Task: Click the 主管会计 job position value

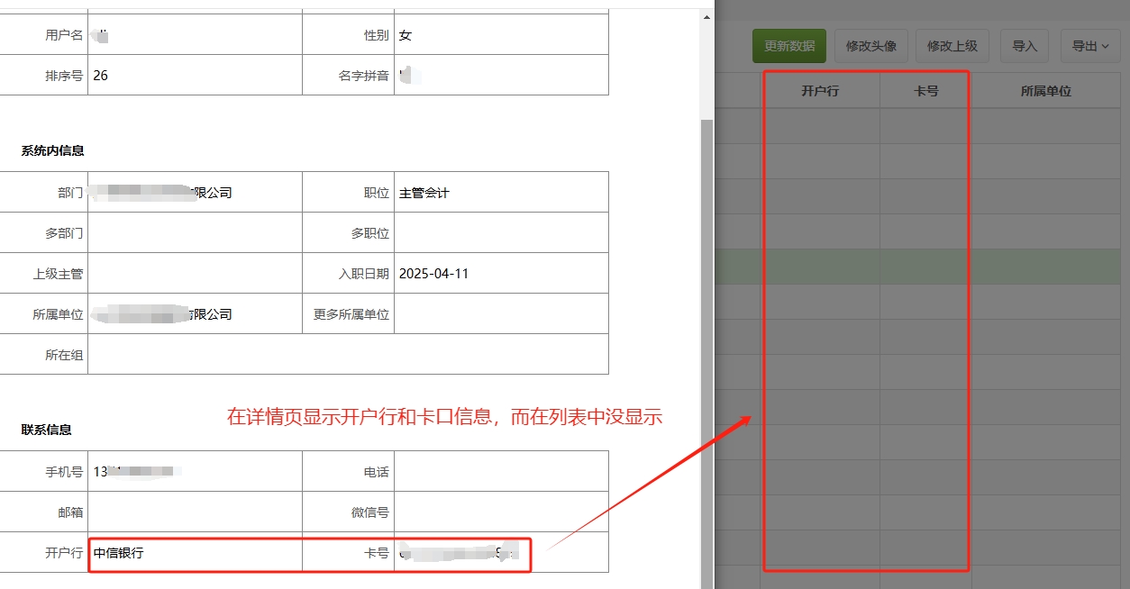Action: point(424,193)
